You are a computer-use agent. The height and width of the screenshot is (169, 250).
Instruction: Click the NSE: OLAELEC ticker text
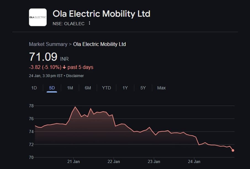click(69, 24)
